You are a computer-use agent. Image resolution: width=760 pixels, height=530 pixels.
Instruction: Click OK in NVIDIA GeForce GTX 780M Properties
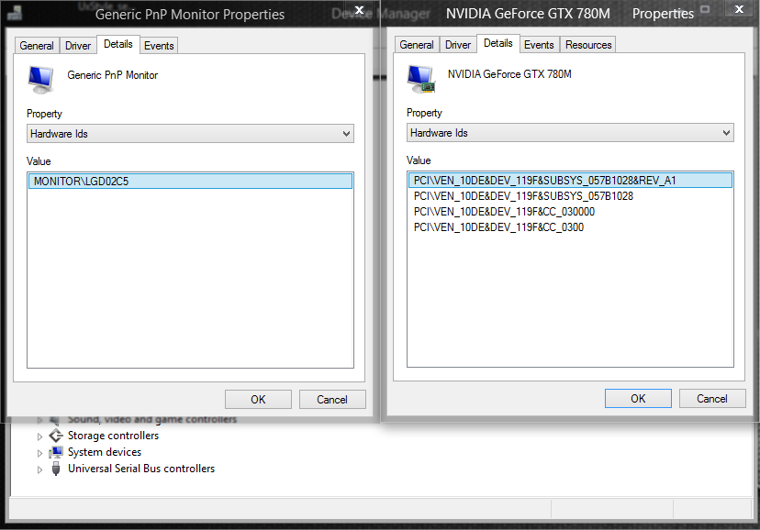[638, 398]
